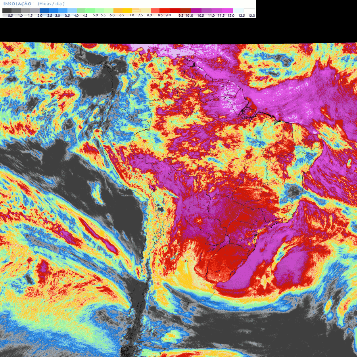Screen dimensions: 357x357
Task: Click the 12.5 legend value
Action: click(x=242, y=15)
